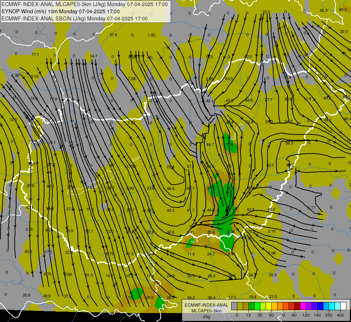Click the olive swatch in the legend color bar

[x=240, y=306]
